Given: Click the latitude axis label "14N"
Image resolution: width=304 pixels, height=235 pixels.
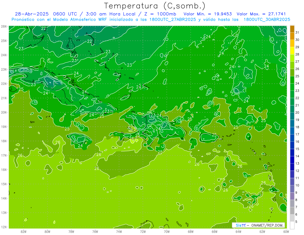Looking at the screenshot, I should [x=4, y=198].
